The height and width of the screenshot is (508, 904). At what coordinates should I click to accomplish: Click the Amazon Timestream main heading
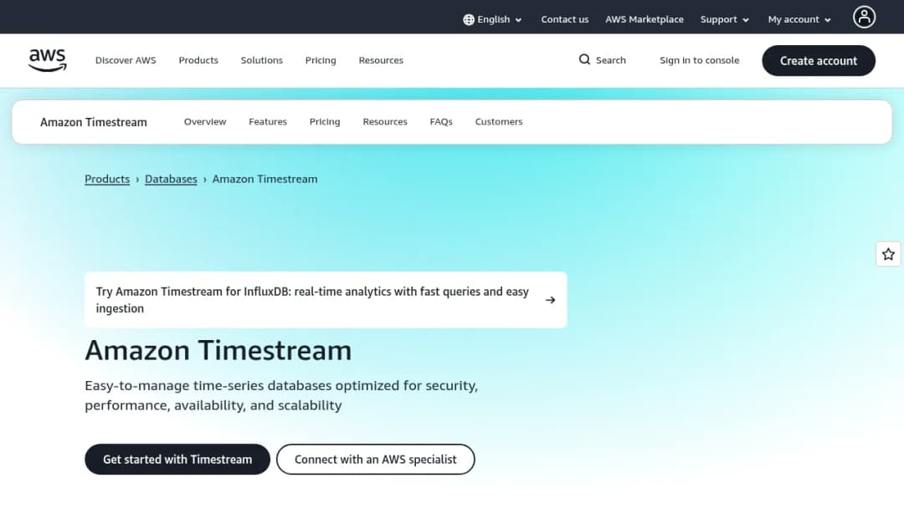pos(218,350)
